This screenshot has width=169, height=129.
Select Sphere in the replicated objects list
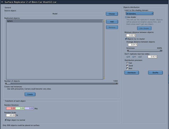coord(55,21)
